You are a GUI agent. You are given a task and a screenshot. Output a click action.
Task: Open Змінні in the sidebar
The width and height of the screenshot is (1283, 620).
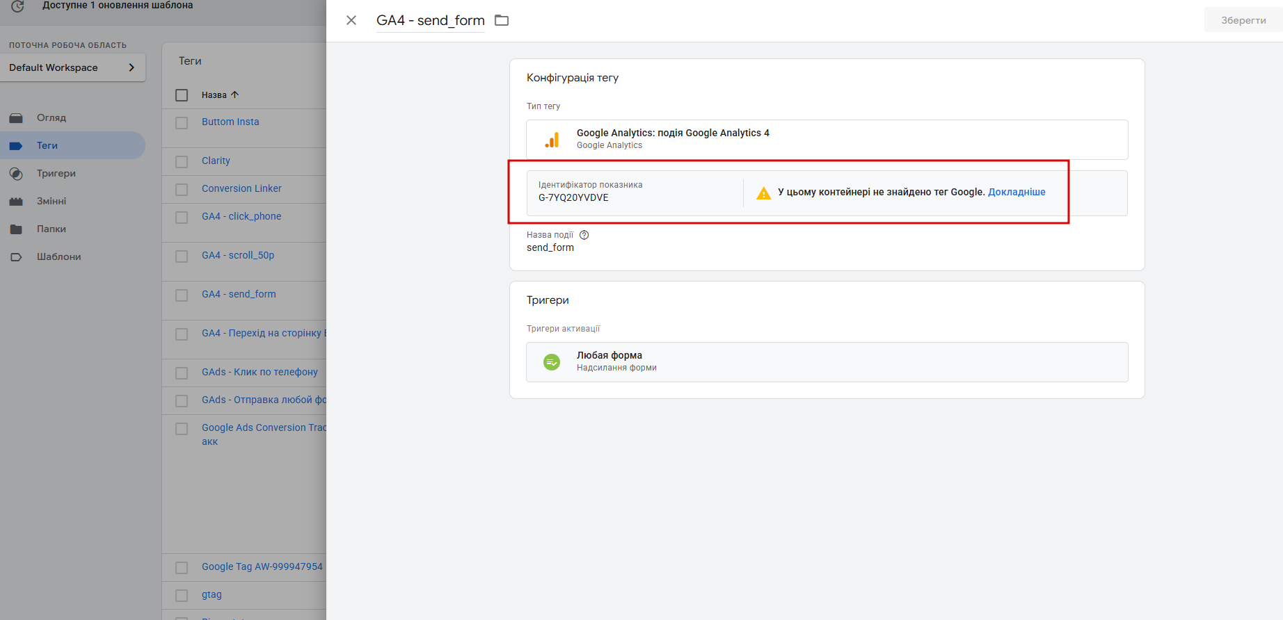click(51, 201)
